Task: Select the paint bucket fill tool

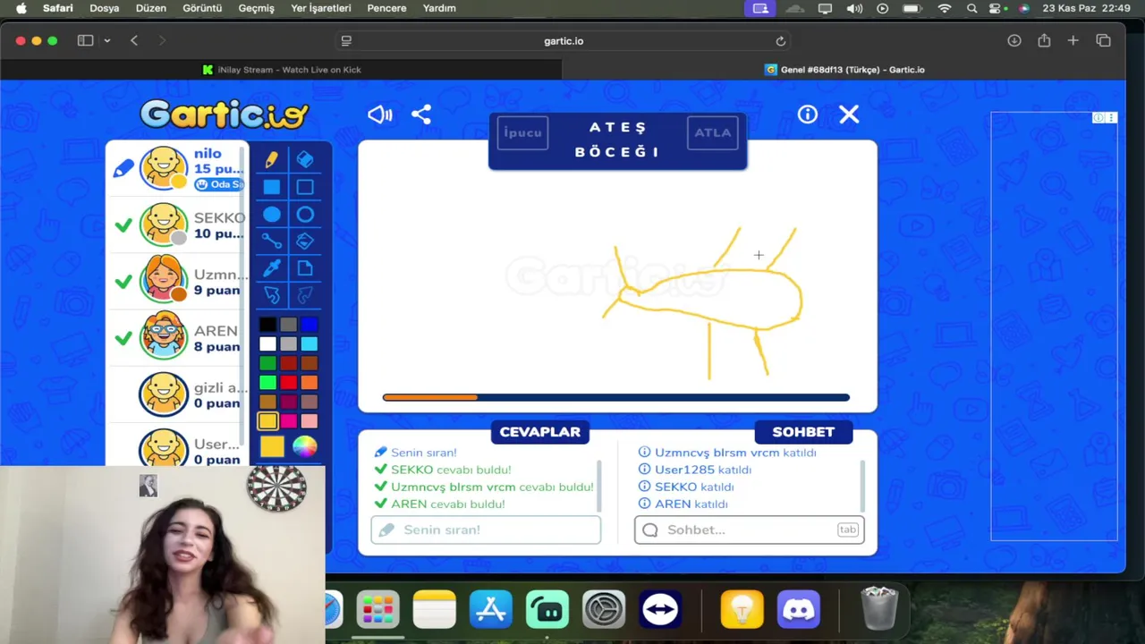Action: click(x=305, y=241)
